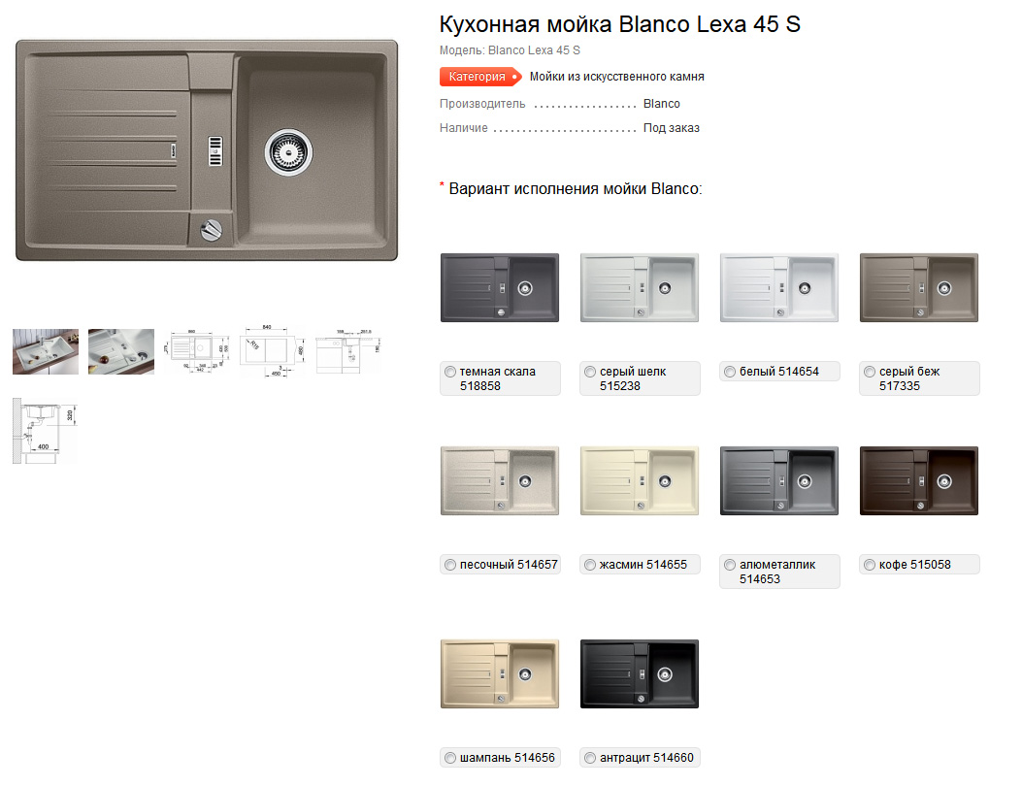Open the 840 width dimension drawing thumbnail

click(273, 351)
